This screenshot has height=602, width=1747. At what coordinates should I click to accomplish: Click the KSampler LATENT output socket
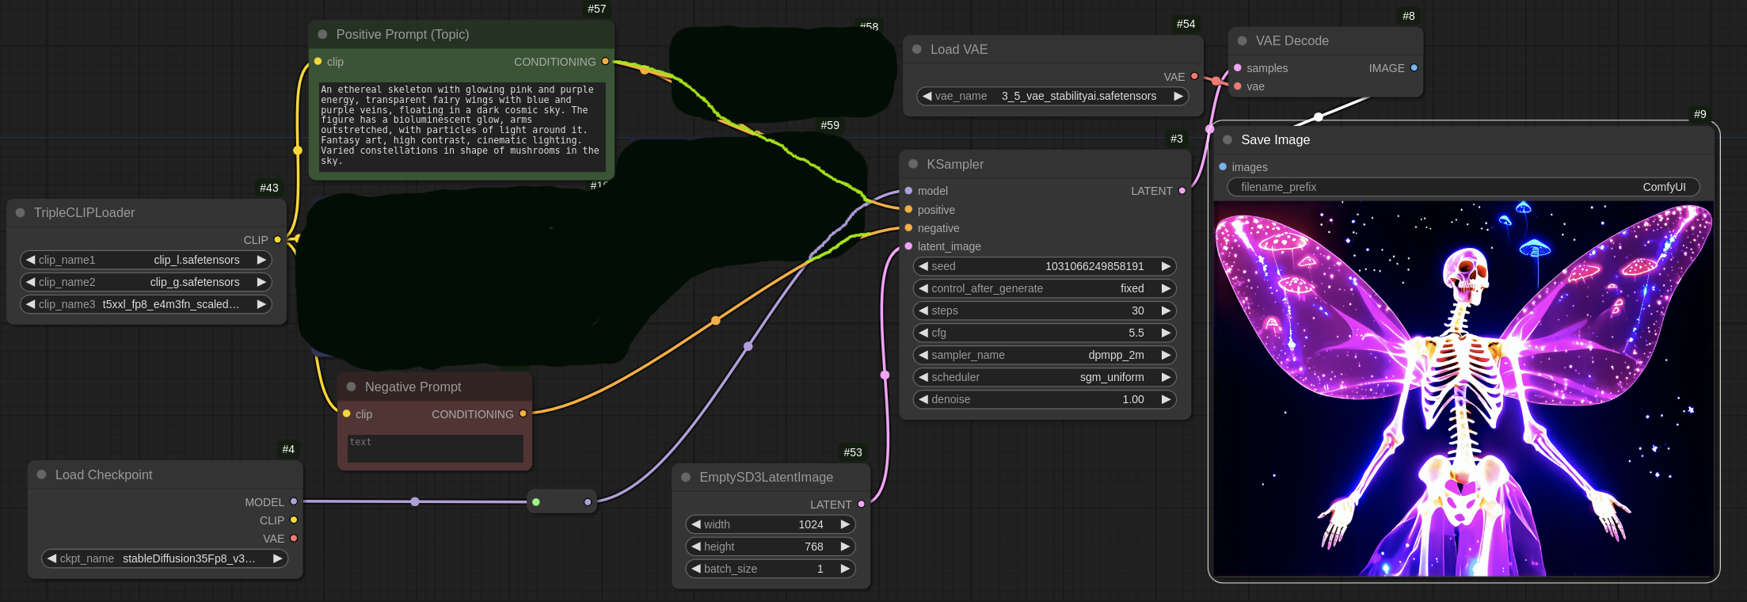(1182, 191)
